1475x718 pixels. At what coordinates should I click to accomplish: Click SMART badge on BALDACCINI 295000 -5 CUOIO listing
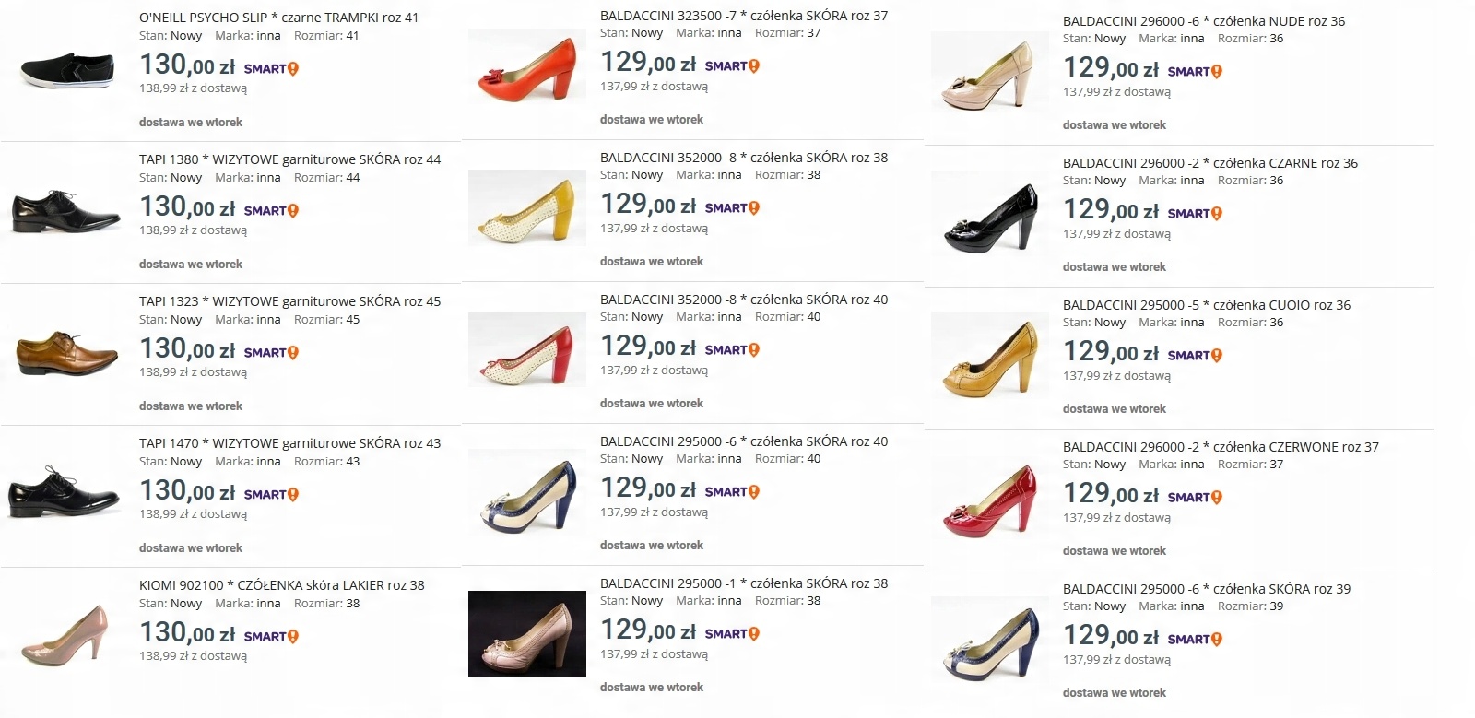1194,355
